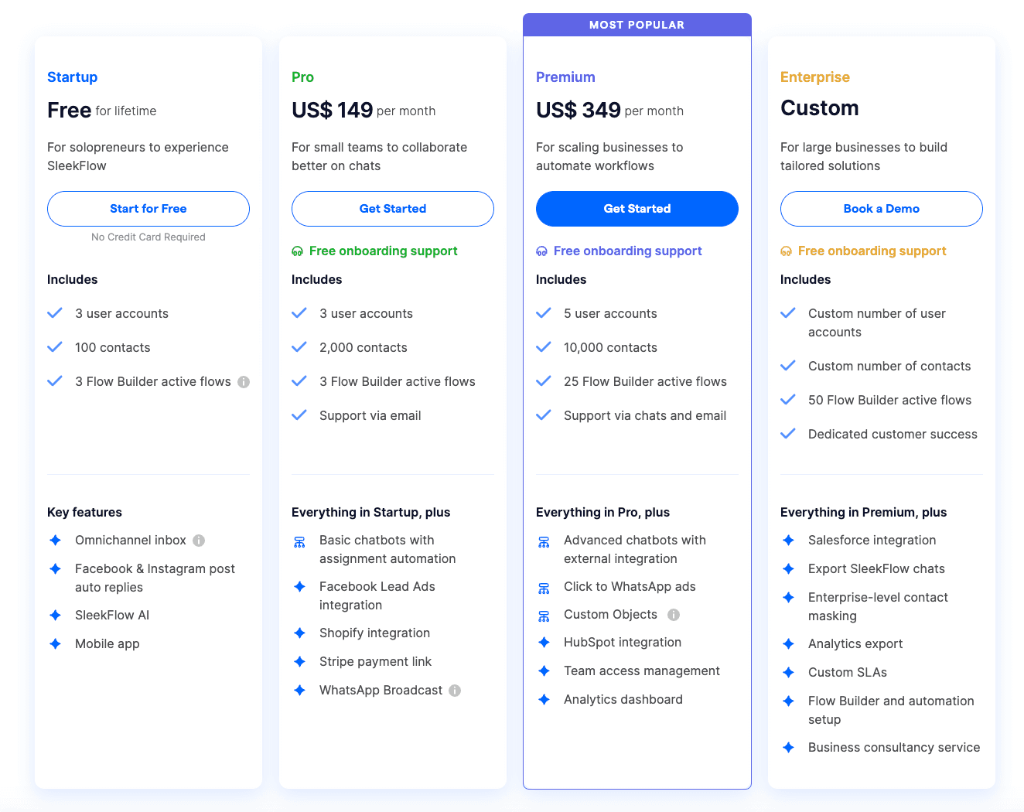The image size is (1024, 812).
Task: Click Free onboarding support text in Enterprise
Action: point(872,251)
